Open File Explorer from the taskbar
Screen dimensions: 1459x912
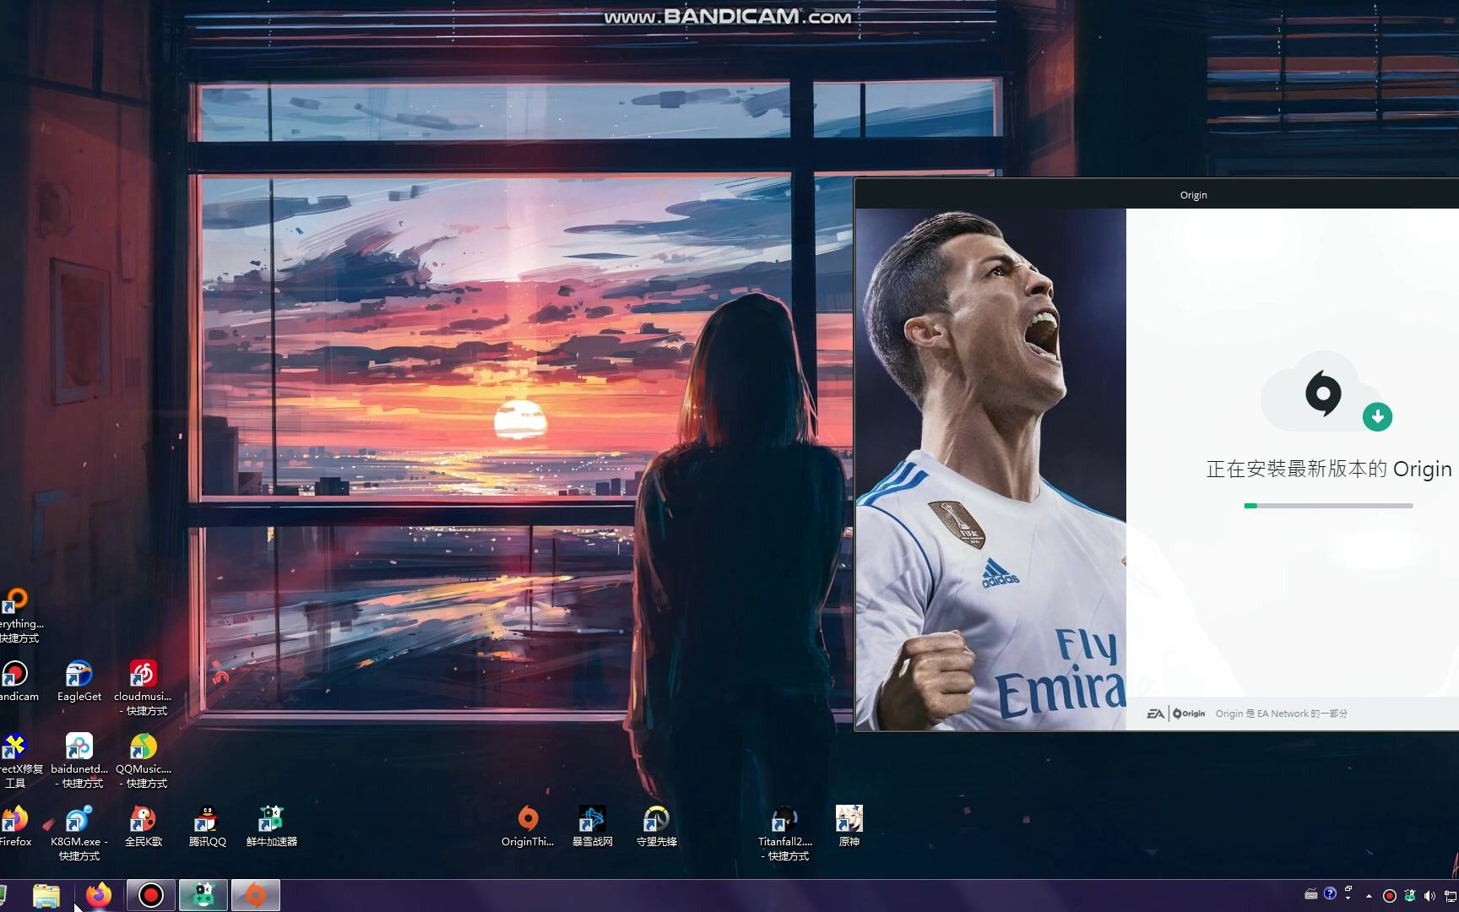tap(46, 895)
